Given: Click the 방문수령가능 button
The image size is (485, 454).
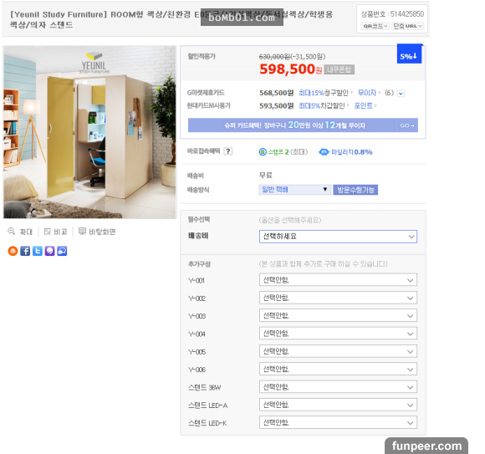Looking at the screenshot, I should (x=355, y=190).
